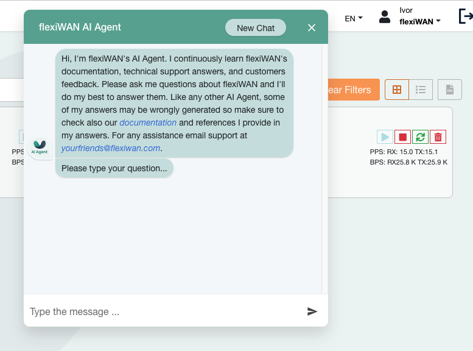Viewport: 473px width, 351px height.
Task: Start the device with the play icon
Action: pos(385,137)
